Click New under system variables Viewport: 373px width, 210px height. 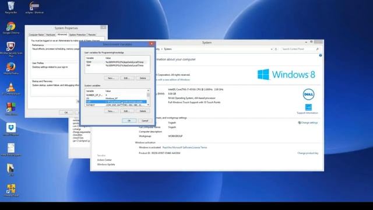coord(111,111)
